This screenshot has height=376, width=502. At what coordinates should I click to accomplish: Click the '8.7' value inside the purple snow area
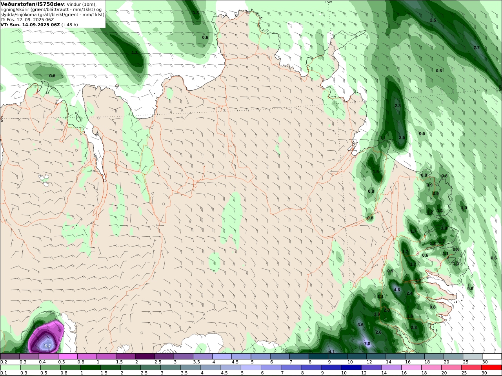coord(48,346)
